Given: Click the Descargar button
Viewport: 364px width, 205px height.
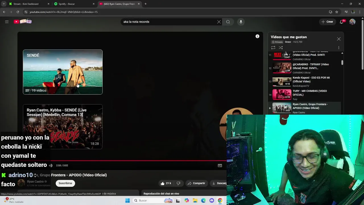Looking at the screenshot, I should click(x=219, y=183).
